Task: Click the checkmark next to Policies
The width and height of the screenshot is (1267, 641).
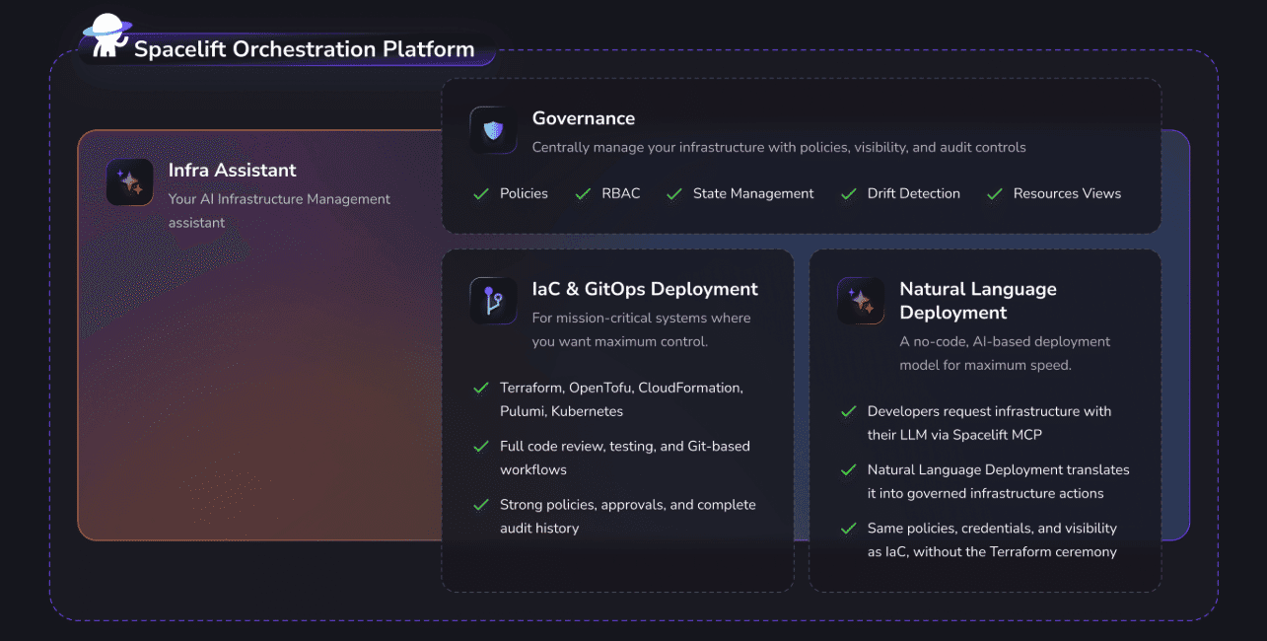Action: (x=481, y=194)
